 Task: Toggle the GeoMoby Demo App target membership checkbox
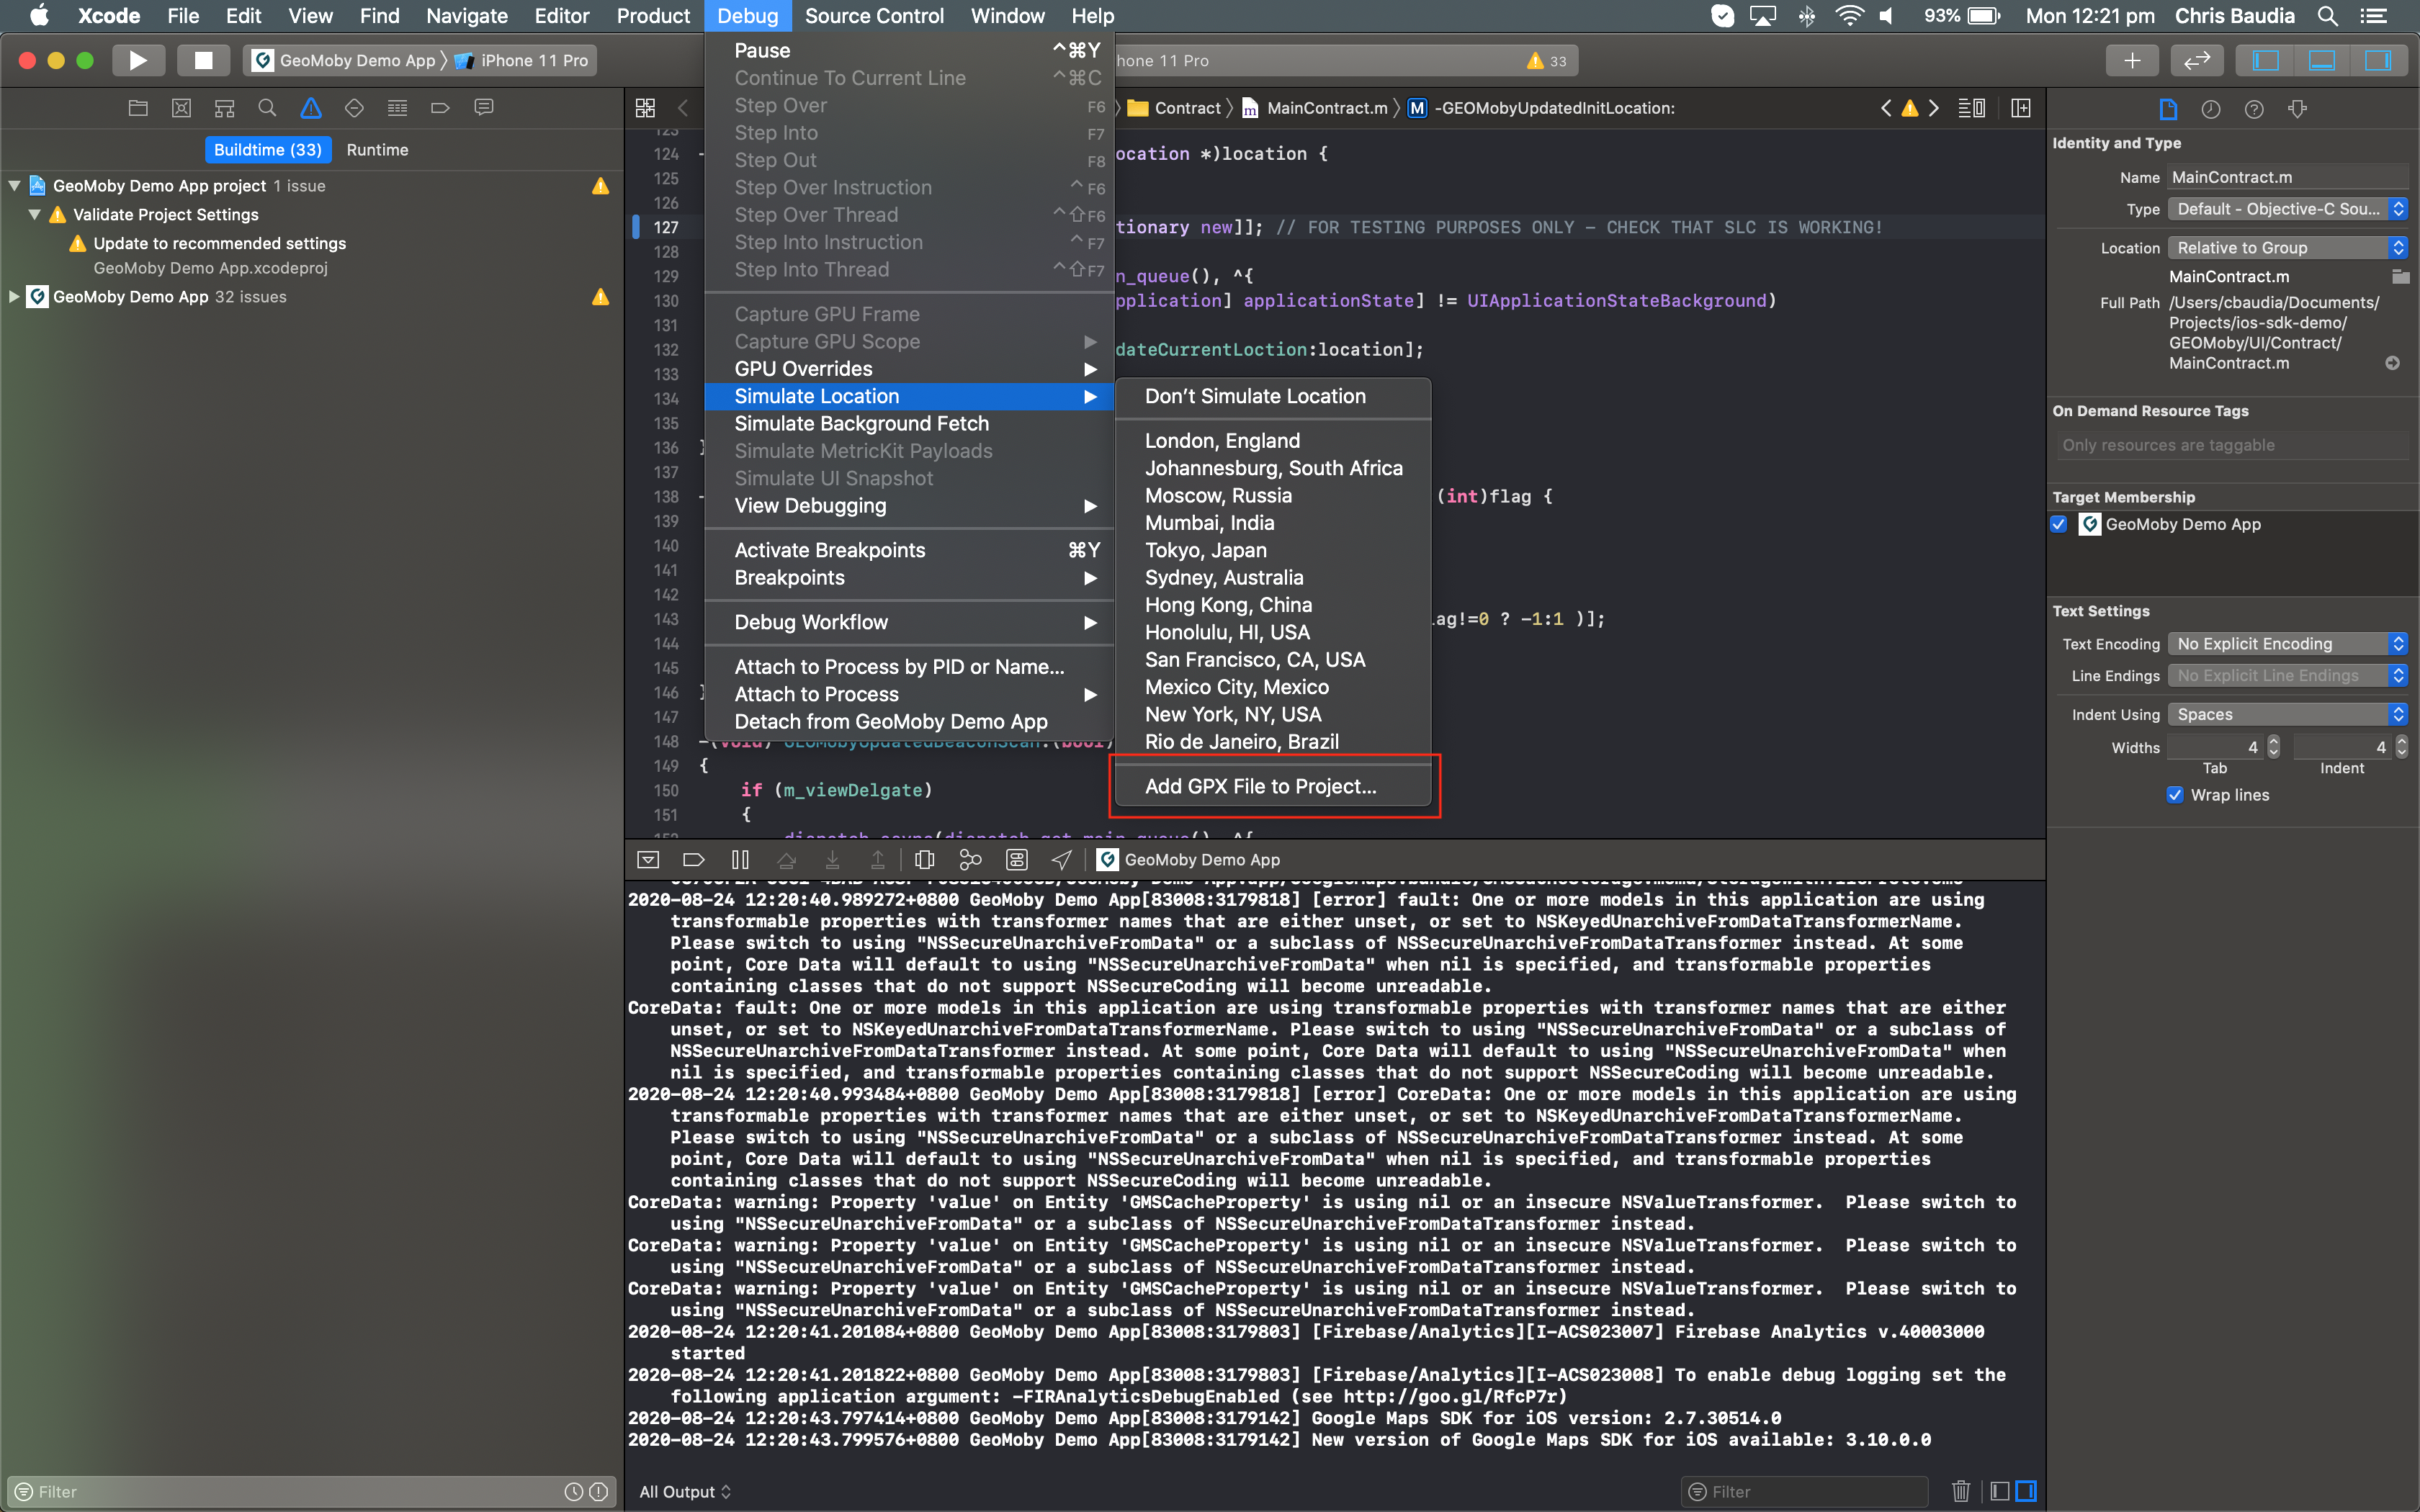[2059, 524]
